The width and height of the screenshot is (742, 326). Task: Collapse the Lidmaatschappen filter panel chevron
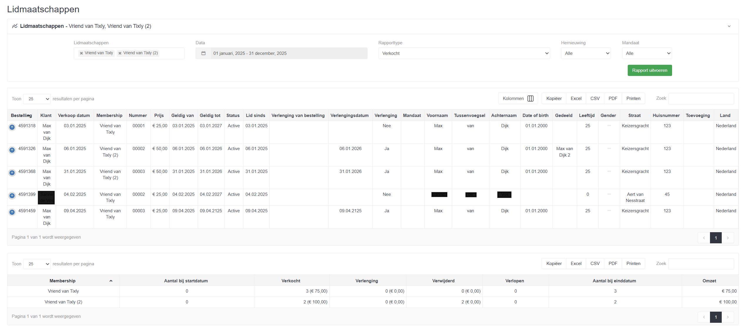tap(729, 26)
